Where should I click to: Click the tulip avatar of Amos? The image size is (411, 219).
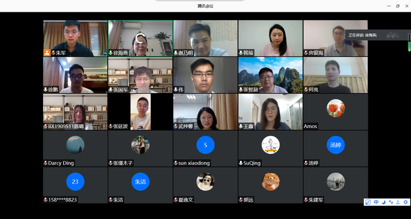tap(335, 108)
